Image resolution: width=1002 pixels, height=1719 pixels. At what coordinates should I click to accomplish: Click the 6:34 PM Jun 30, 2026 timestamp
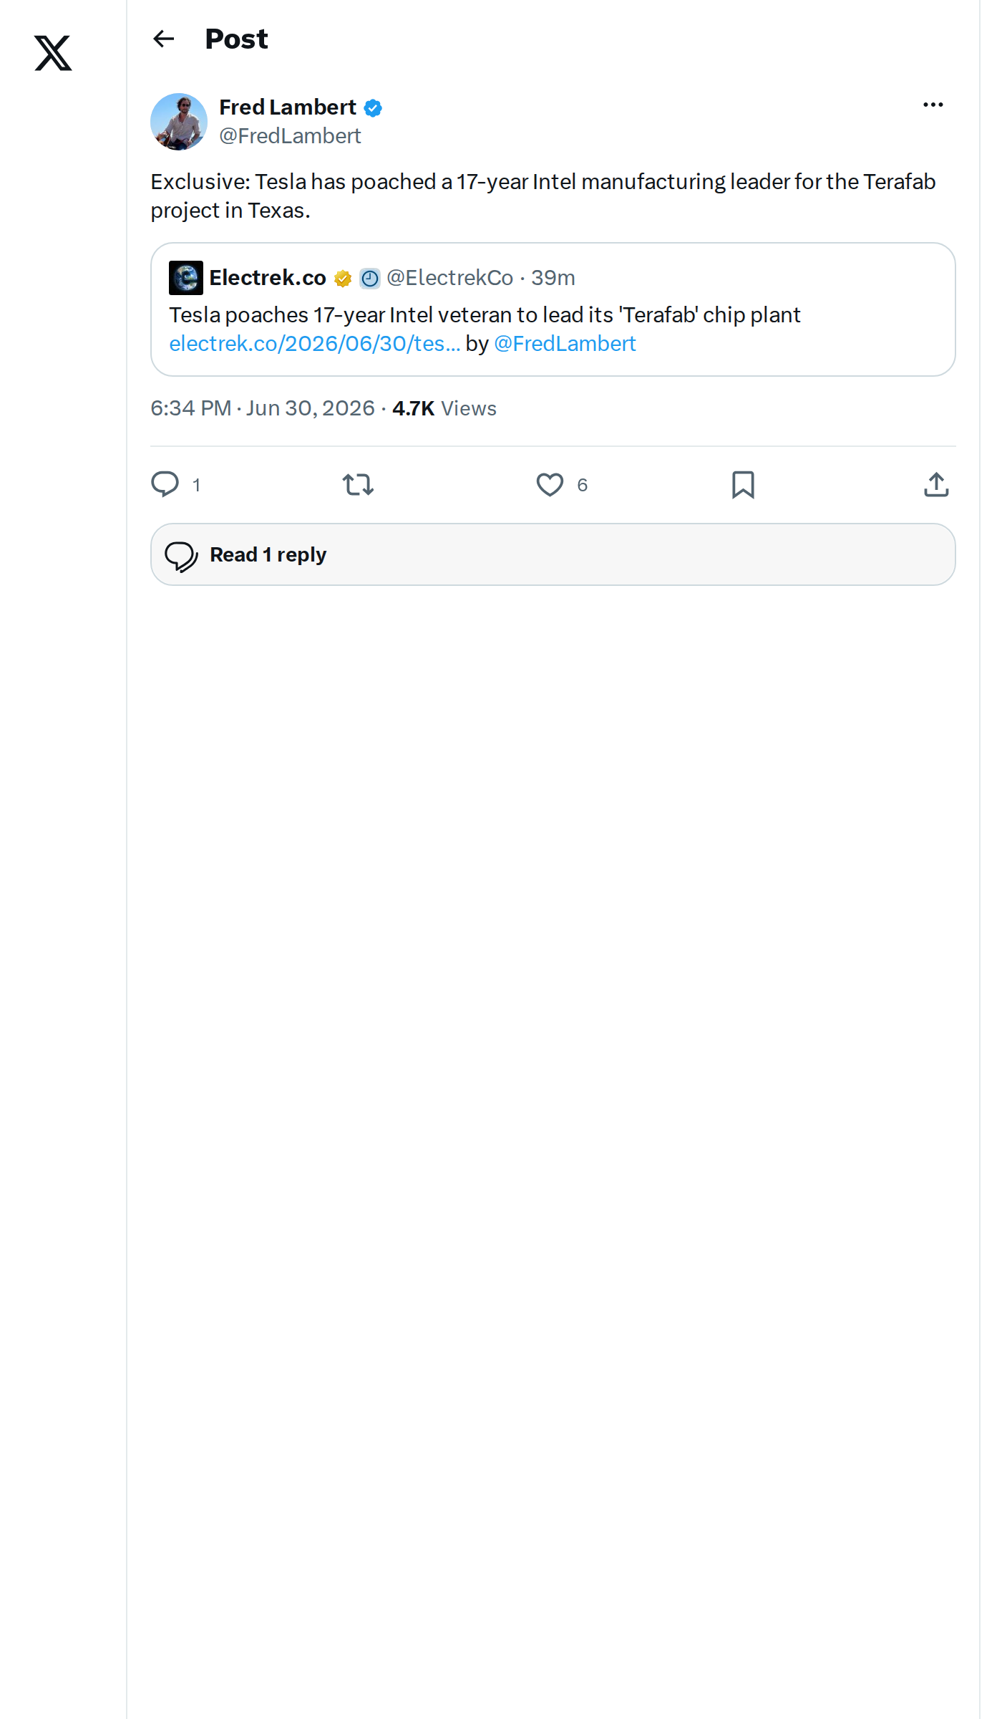coord(263,408)
